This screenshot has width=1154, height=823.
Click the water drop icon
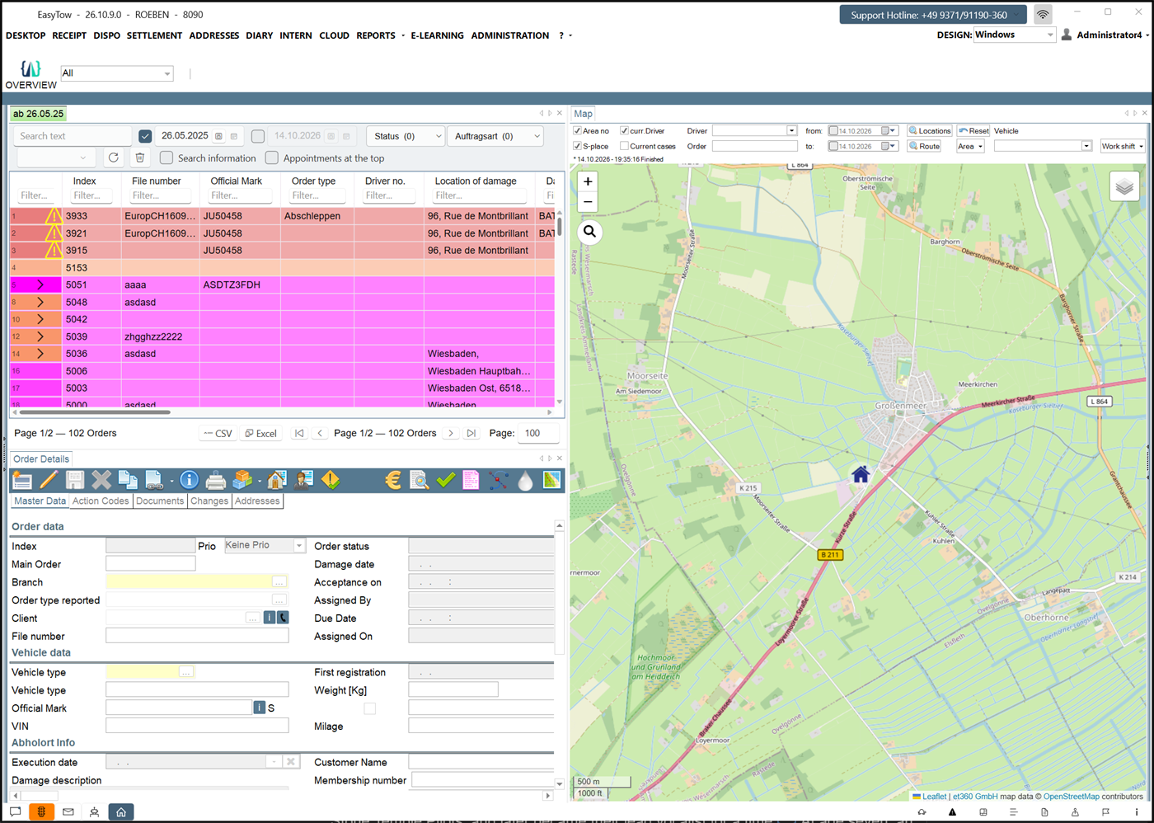(525, 480)
